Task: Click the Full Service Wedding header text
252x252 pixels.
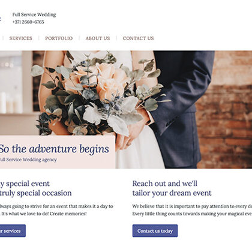Action: click(34, 14)
